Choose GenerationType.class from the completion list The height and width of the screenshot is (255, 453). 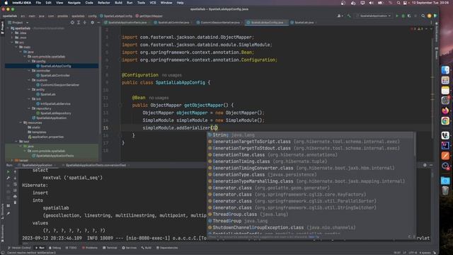311,175
